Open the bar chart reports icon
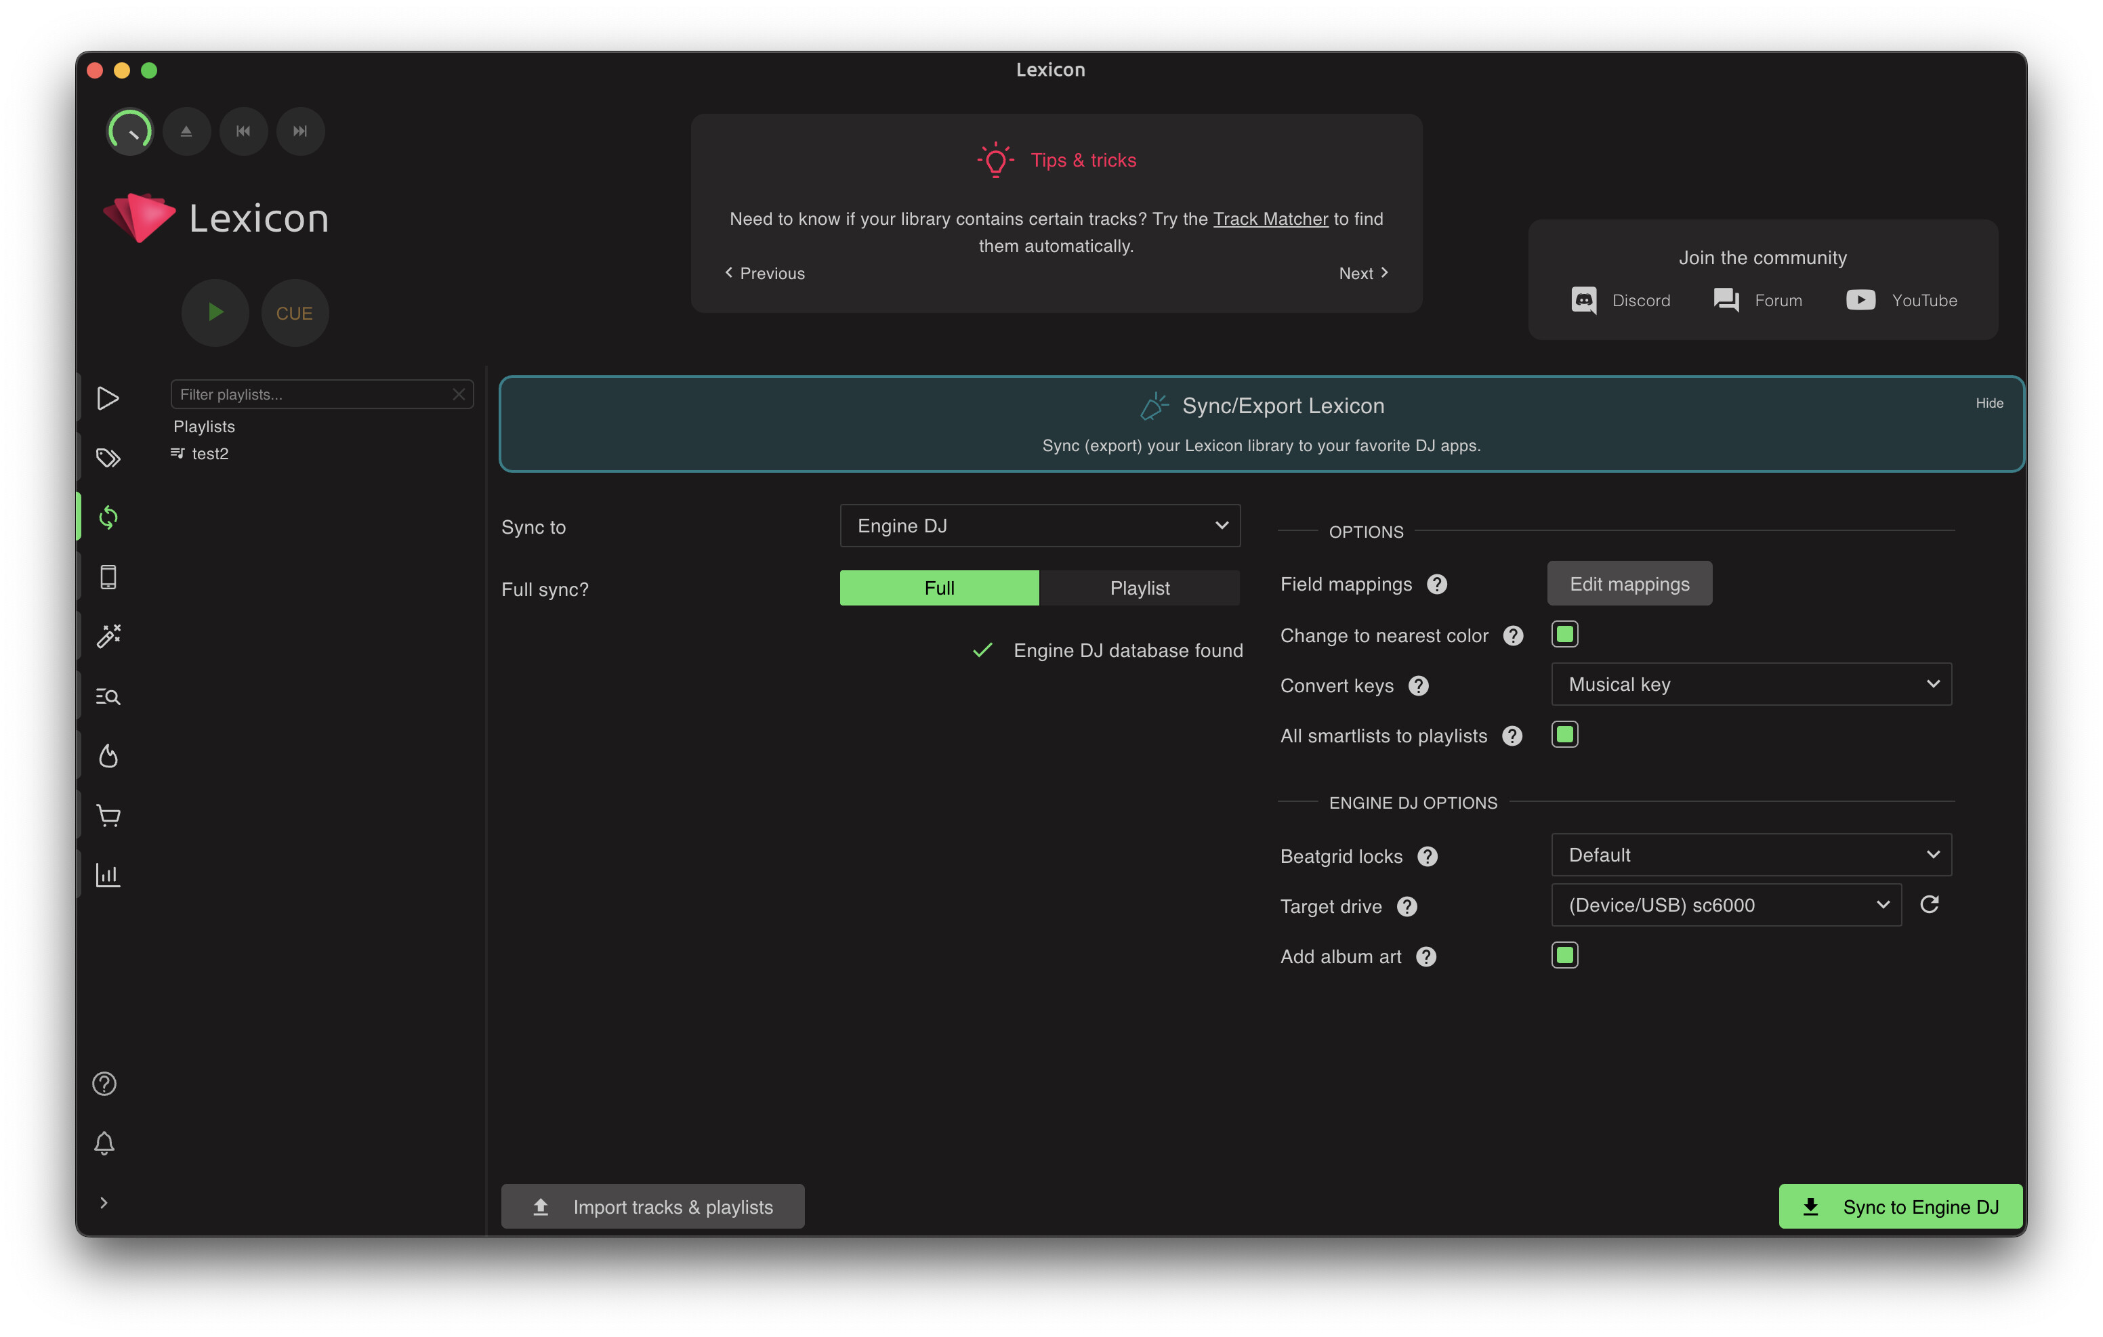 [108, 875]
